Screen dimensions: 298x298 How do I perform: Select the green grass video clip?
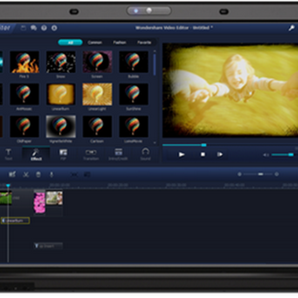click(x=6, y=198)
